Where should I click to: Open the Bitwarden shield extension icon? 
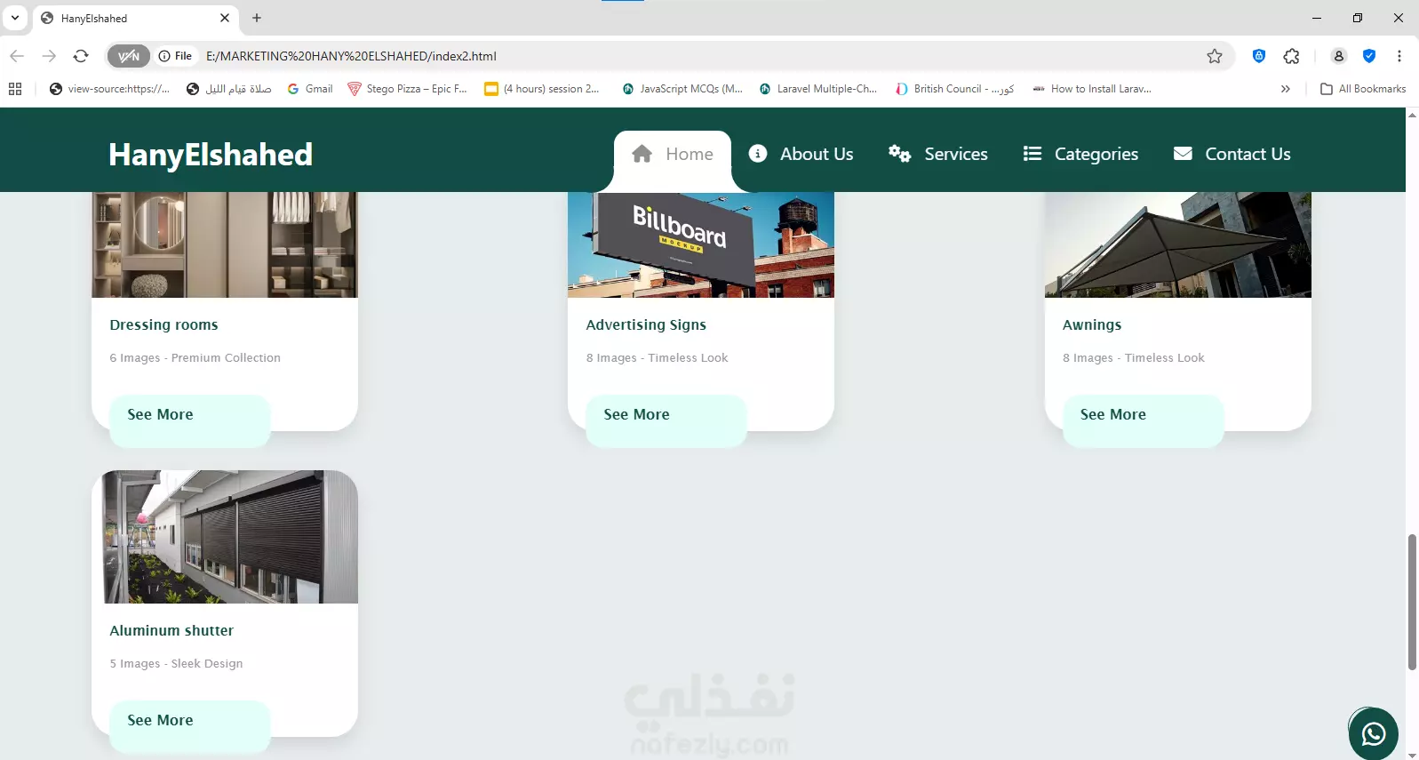coord(1259,56)
